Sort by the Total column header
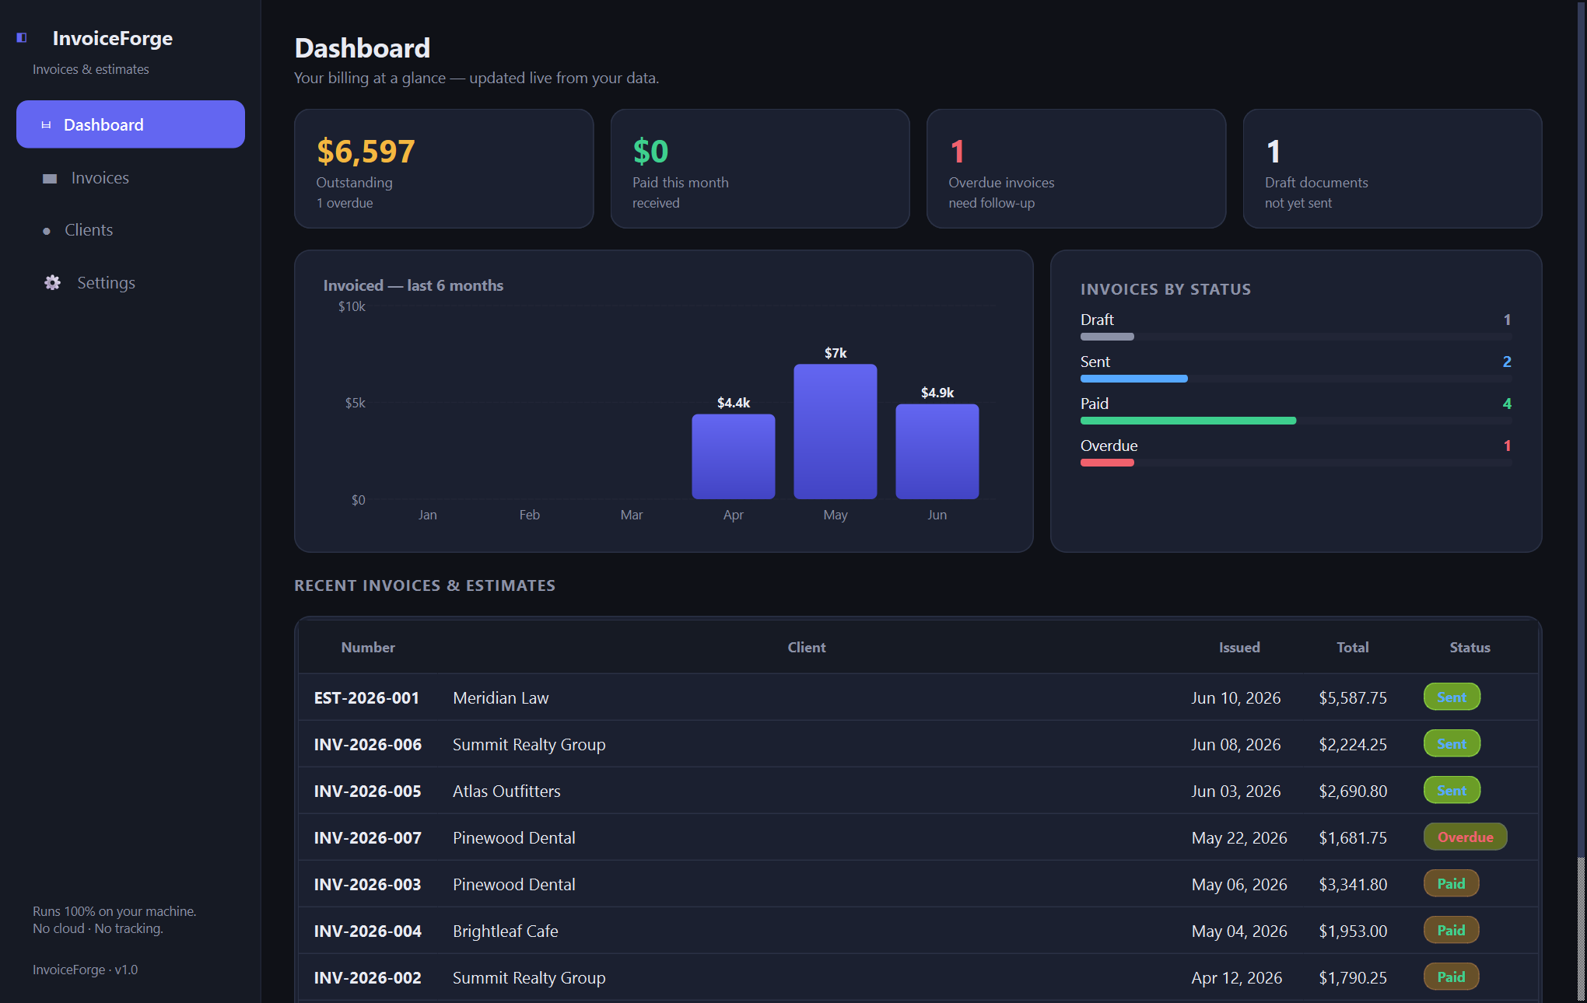The width and height of the screenshot is (1587, 1003). pyautogui.click(x=1353, y=647)
